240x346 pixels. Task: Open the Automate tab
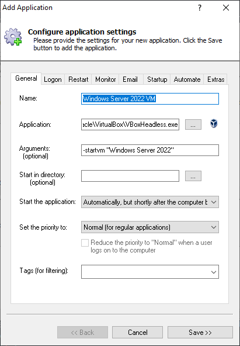point(187,79)
